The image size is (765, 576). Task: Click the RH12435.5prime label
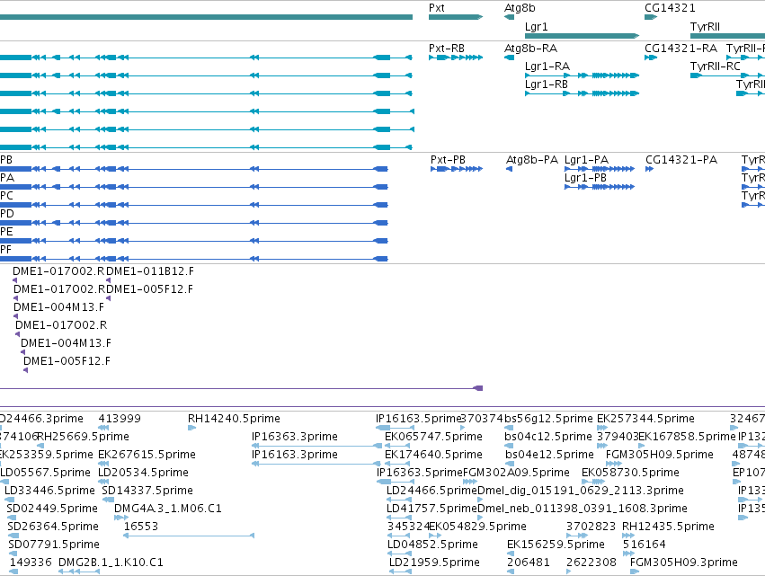pyautogui.click(x=669, y=527)
